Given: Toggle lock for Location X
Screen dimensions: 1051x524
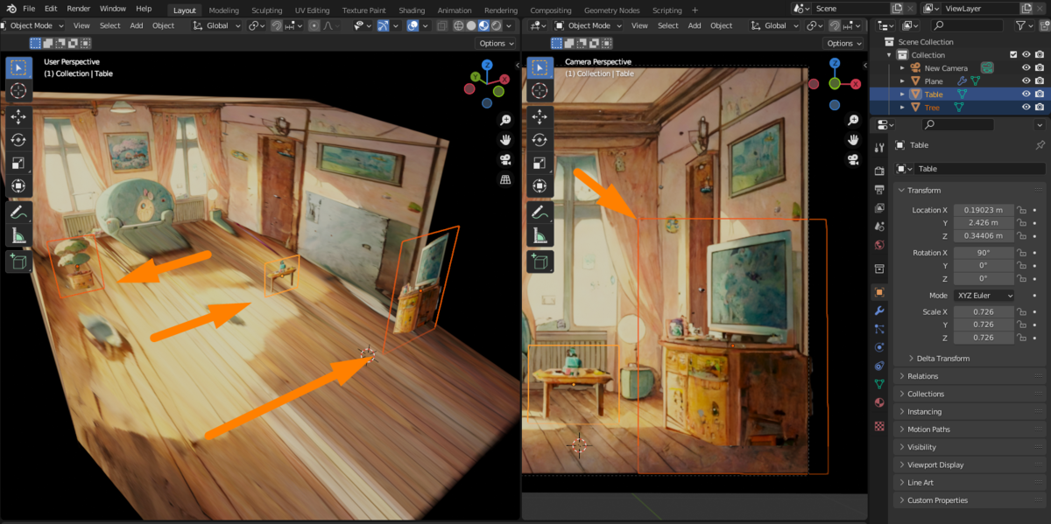Looking at the screenshot, I should click(x=1021, y=210).
